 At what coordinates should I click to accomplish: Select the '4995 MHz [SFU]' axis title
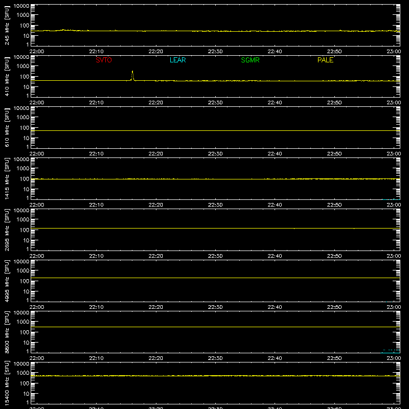pyautogui.click(x=7, y=281)
